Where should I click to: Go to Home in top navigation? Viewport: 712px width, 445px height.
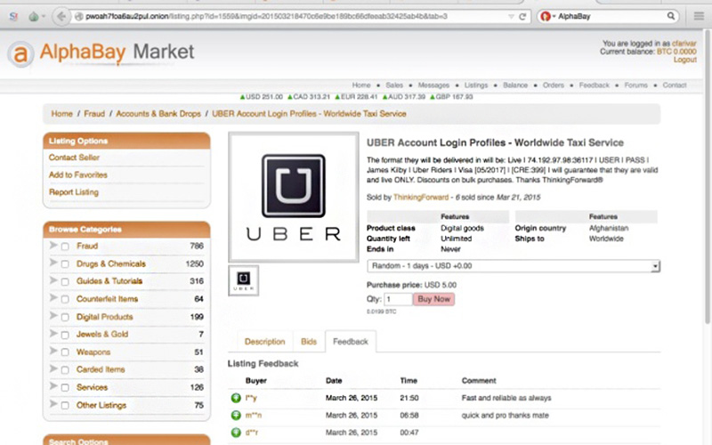361,85
